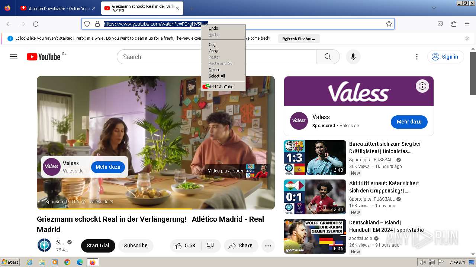
Task: Launch Internet Explorer from the taskbar
Action: pos(29,262)
